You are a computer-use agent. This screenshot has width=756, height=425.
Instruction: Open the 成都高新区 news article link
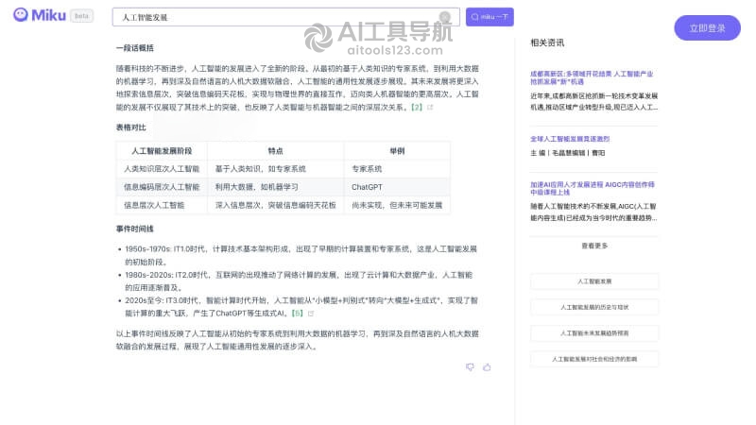[592, 77]
